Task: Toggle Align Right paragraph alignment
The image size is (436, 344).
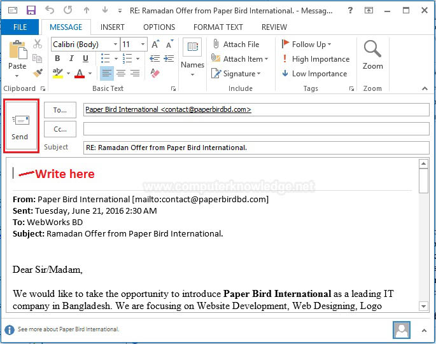Action: (135, 73)
